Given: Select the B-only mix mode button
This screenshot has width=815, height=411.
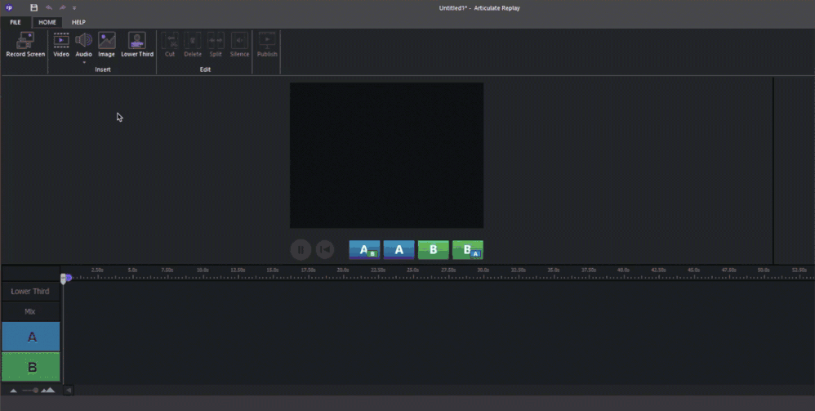Looking at the screenshot, I should point(434,250).
